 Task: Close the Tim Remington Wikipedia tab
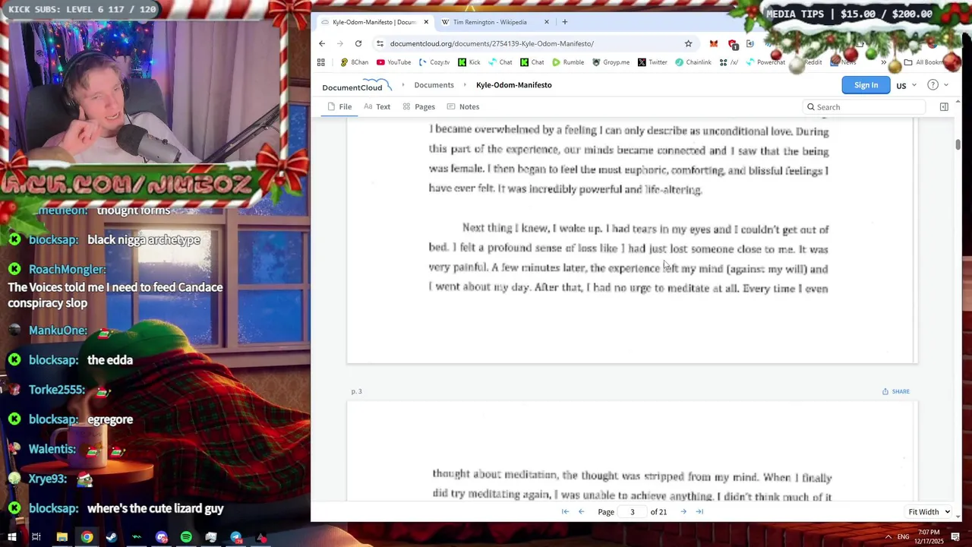pos(547,22)
